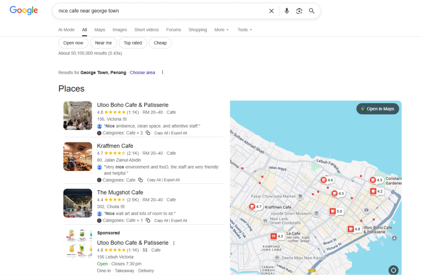
Task: Switch to the AI Mode tab
Action: (x=66, y=30)
